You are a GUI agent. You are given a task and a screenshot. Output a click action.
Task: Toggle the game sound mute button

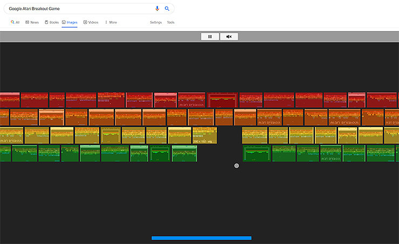pyautogui.click(x=229, y=37)
